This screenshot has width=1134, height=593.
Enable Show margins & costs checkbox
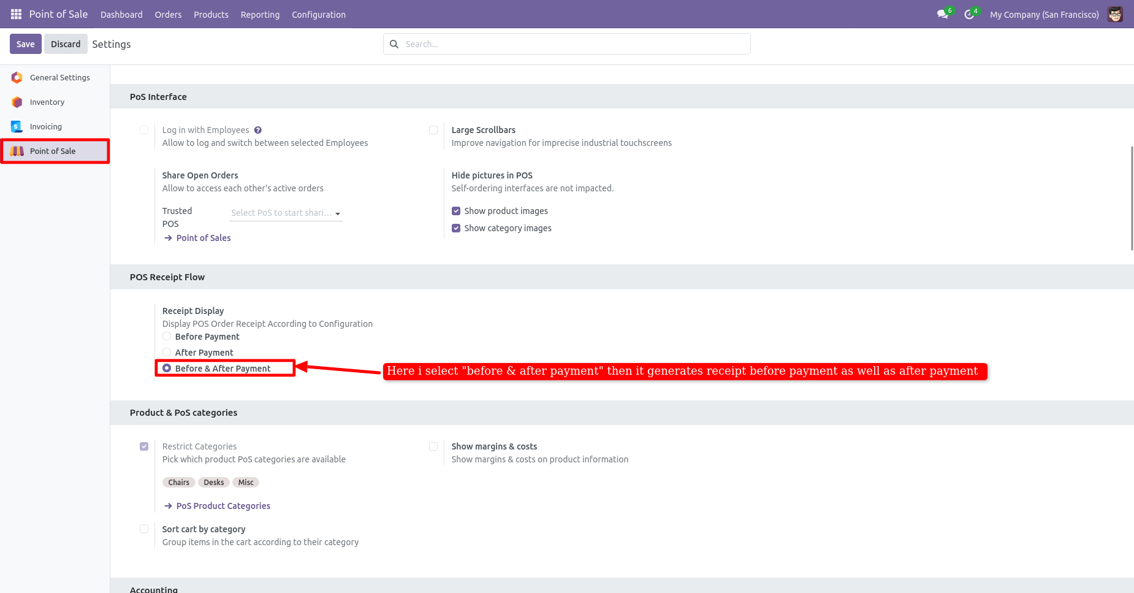[x=433, y=446]
